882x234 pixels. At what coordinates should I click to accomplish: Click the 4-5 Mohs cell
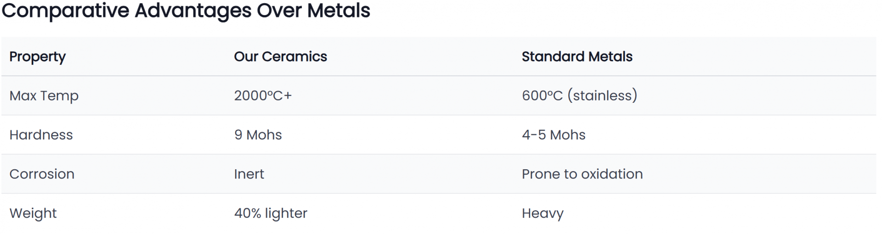pyautogui.click(x=554, y=135)
